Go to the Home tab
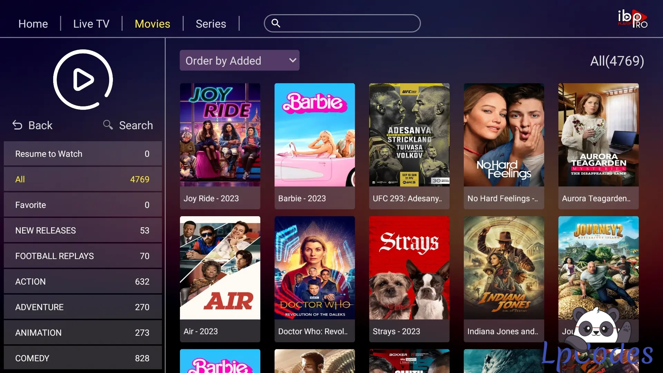The height and width of the screenshot is (373, 663). (x=33, y=23)
